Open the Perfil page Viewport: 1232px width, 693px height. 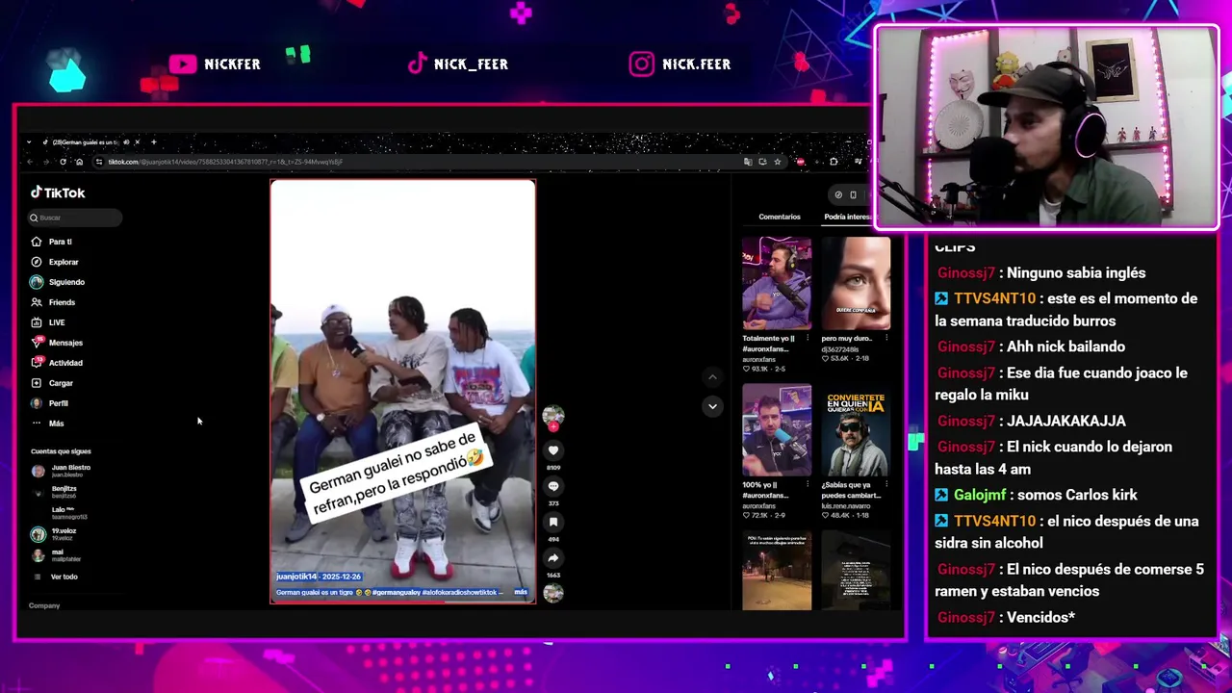(x=50, y=403)
